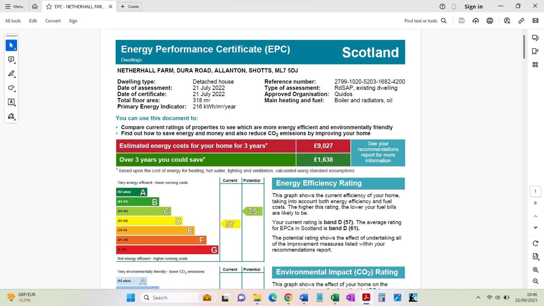The height and width of the screenshot is (306, 544).
Task: Click the add comment tool
Action: pos(11,59)
